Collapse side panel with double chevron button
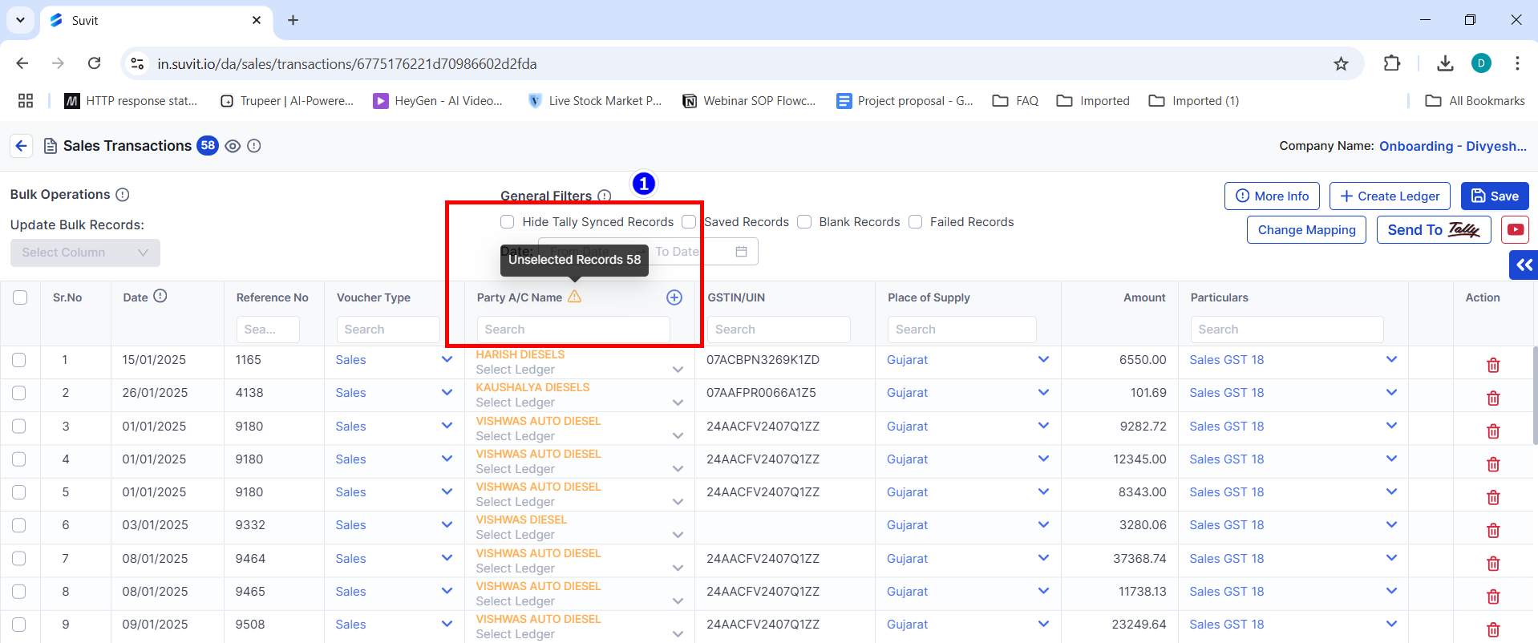 click(x=1524, y=265)
